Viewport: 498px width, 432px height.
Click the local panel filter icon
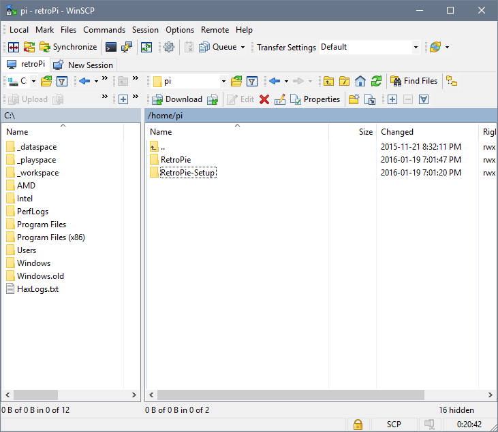coord(62,81)
